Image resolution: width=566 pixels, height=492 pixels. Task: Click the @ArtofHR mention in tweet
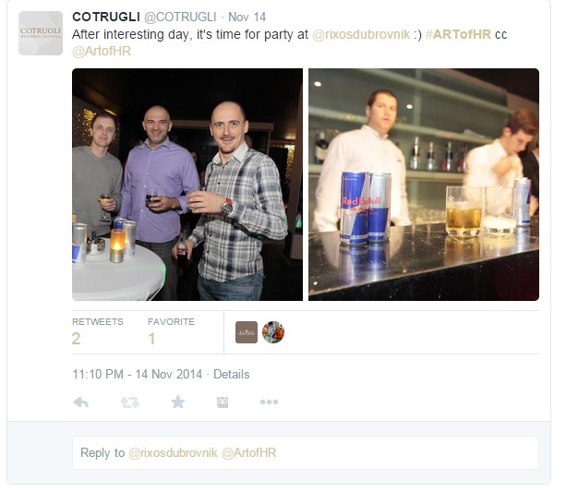[x=102, y=52]
